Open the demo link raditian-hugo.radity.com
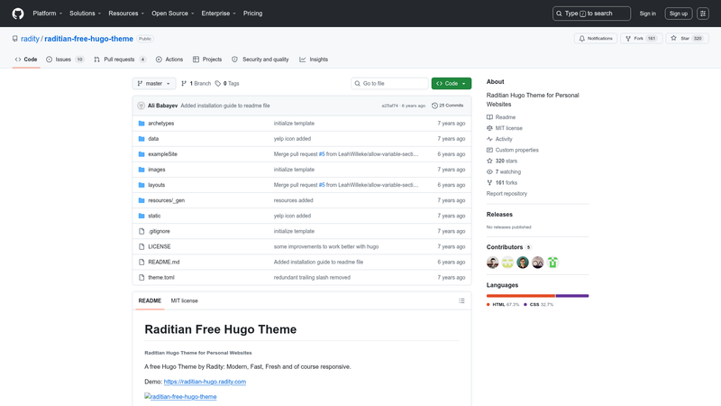The image size is (721, 406). [205, 382]
